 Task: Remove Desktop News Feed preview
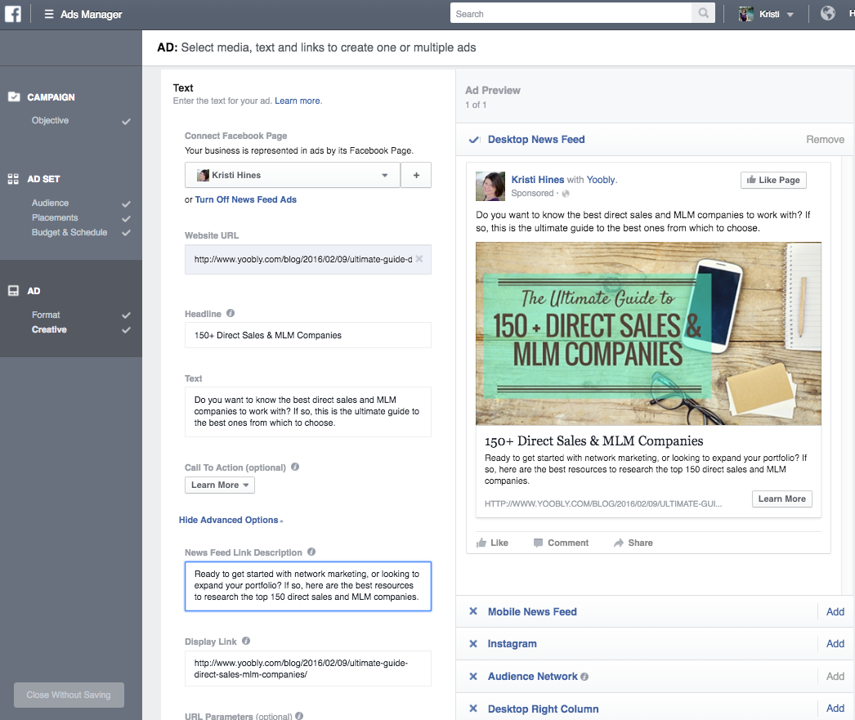[x=825, y=140]
